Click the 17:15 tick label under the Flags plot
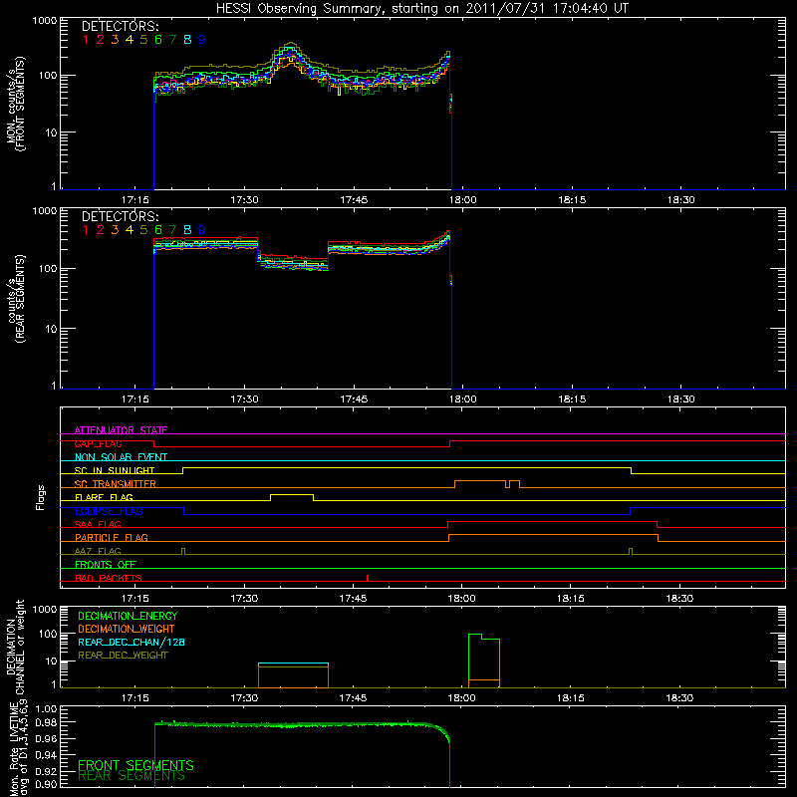The height and width of the screenshot is (797, 797). (x=135, y=599)
